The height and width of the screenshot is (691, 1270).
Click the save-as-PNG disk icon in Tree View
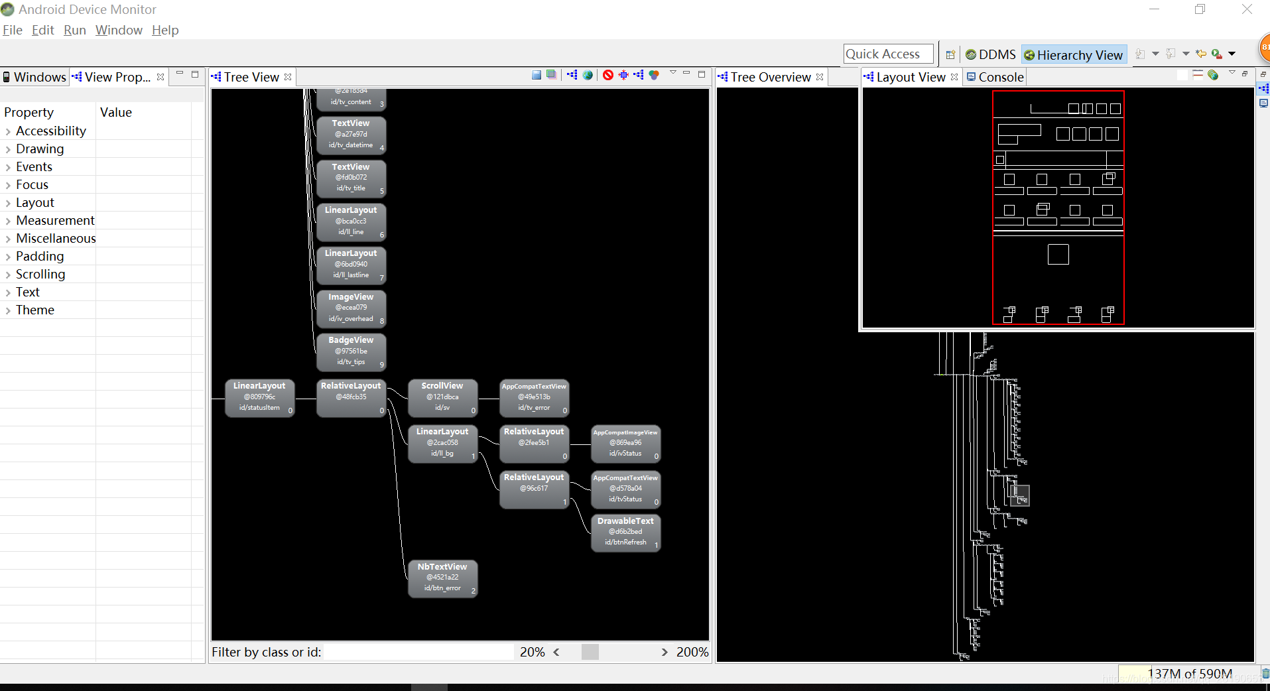(x=537, y=75)
